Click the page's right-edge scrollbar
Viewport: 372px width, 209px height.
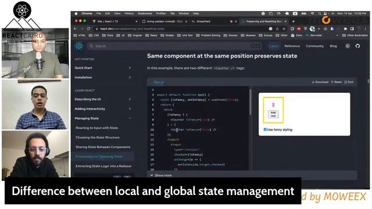click(x=368, y=81)
